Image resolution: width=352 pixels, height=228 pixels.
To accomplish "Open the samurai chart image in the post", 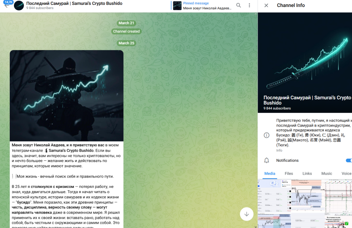I will [x=67, y=96].
